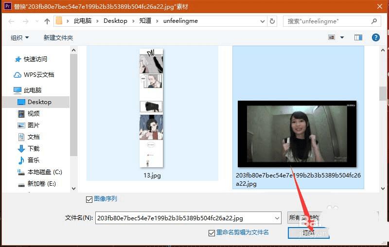Image resolution: width=389 pixels, height=247 pixels.
Task: Toggle the 重命名剪辑为文件名 checkbox
Action: pyautogui.click(x=212, y=233)
